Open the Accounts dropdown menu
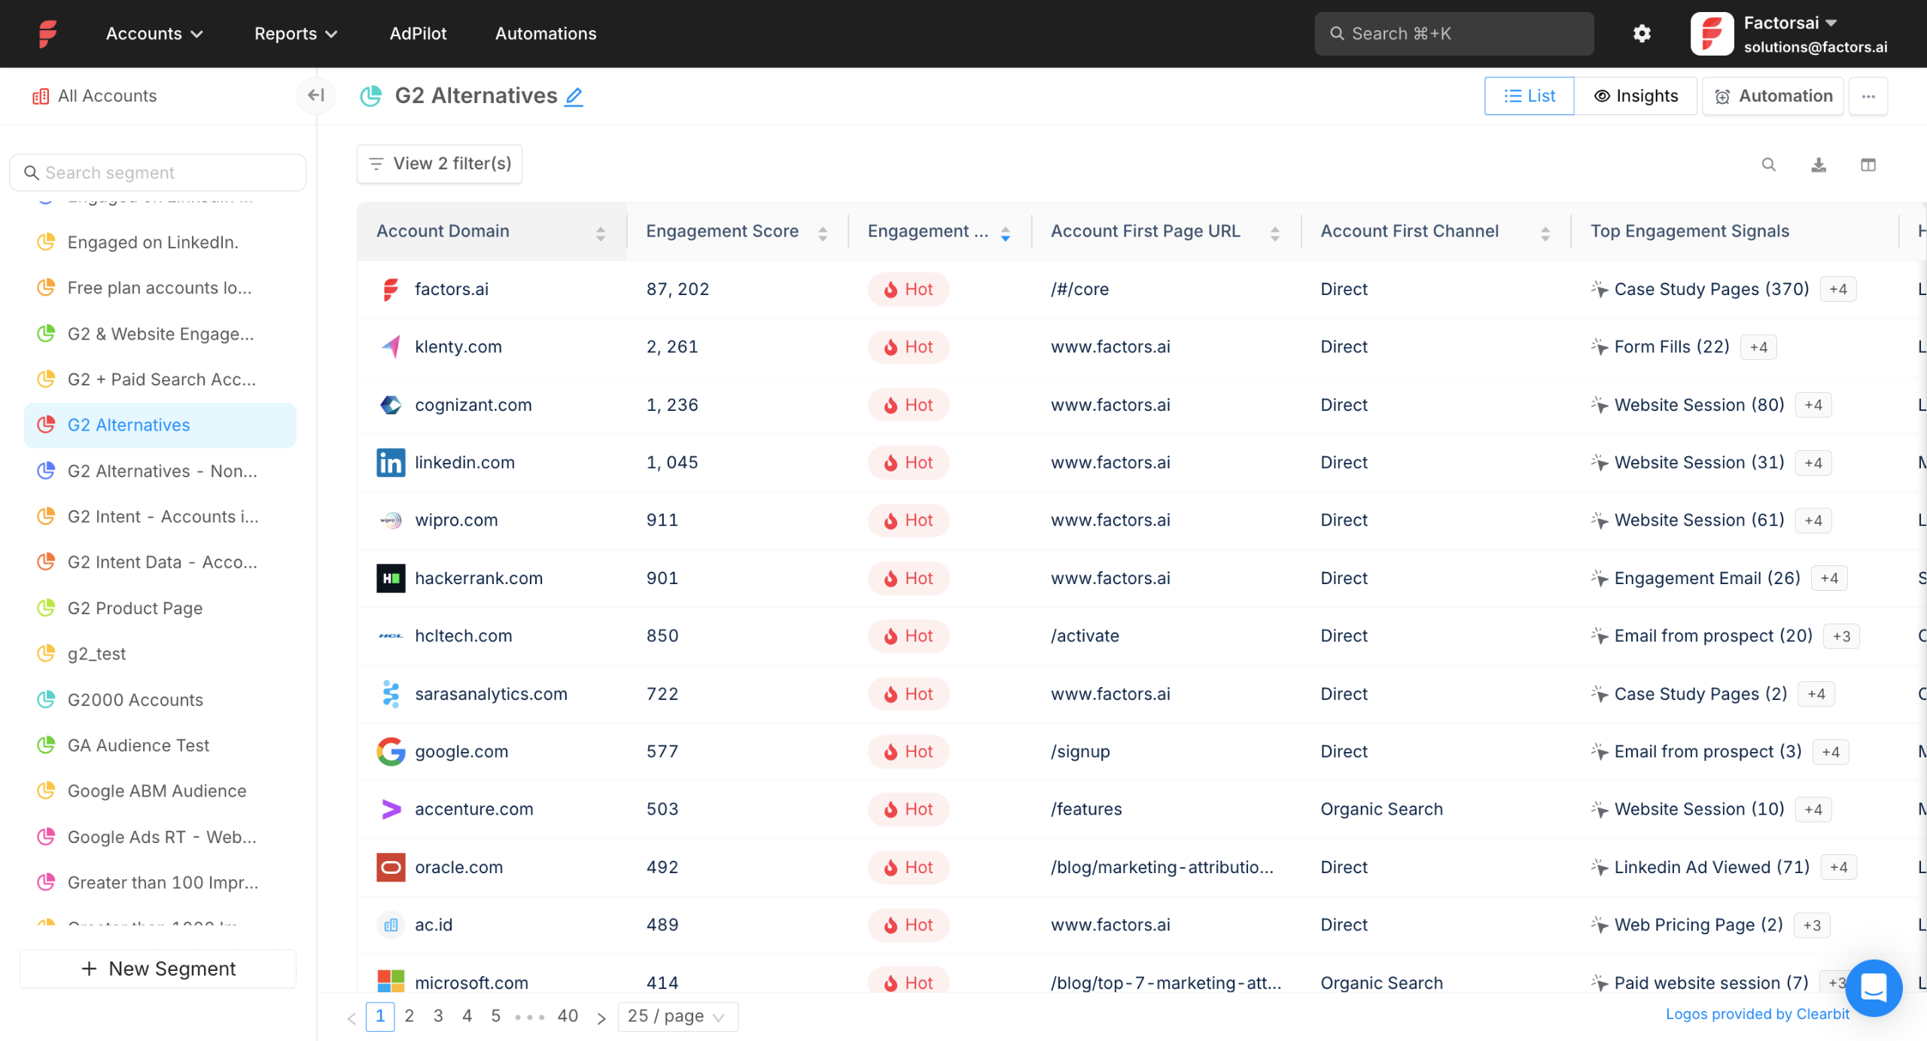This screenshot has width=1927, height=1041. tap(153, 33)
